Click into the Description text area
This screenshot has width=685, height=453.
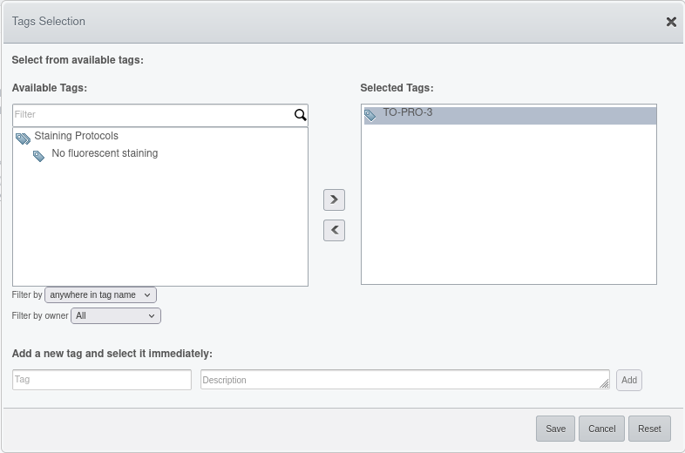pyautogui.click(x=405, y=380)
